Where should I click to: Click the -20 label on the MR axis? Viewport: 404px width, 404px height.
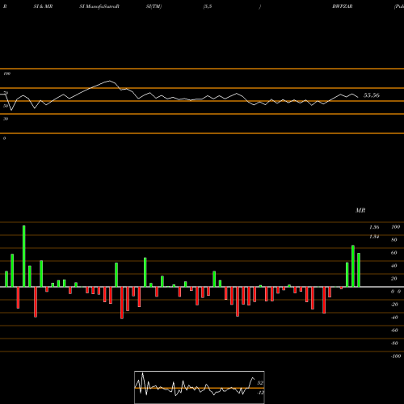point(394,305)
